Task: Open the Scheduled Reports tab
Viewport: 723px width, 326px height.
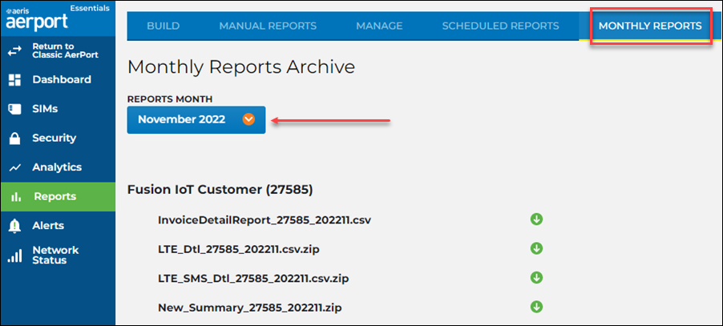Action: [x=501, y=26]
